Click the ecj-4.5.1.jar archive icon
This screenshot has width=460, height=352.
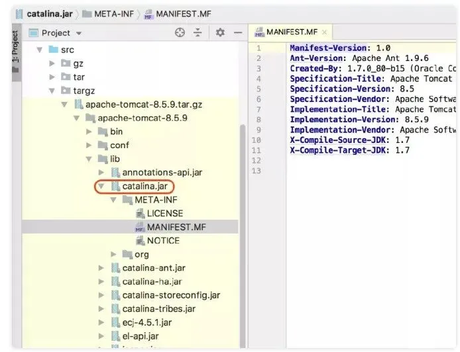(x=115, y=322)
